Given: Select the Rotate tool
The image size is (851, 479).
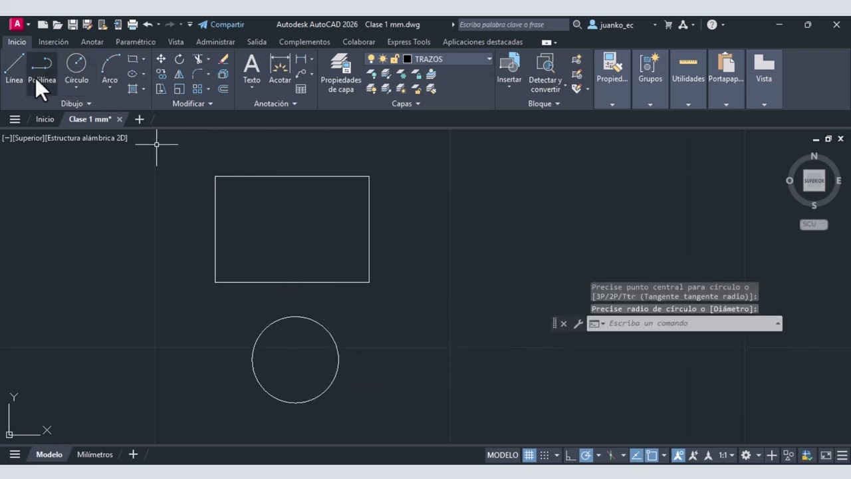Looking at the screenshot, I should tap(179, 59).
